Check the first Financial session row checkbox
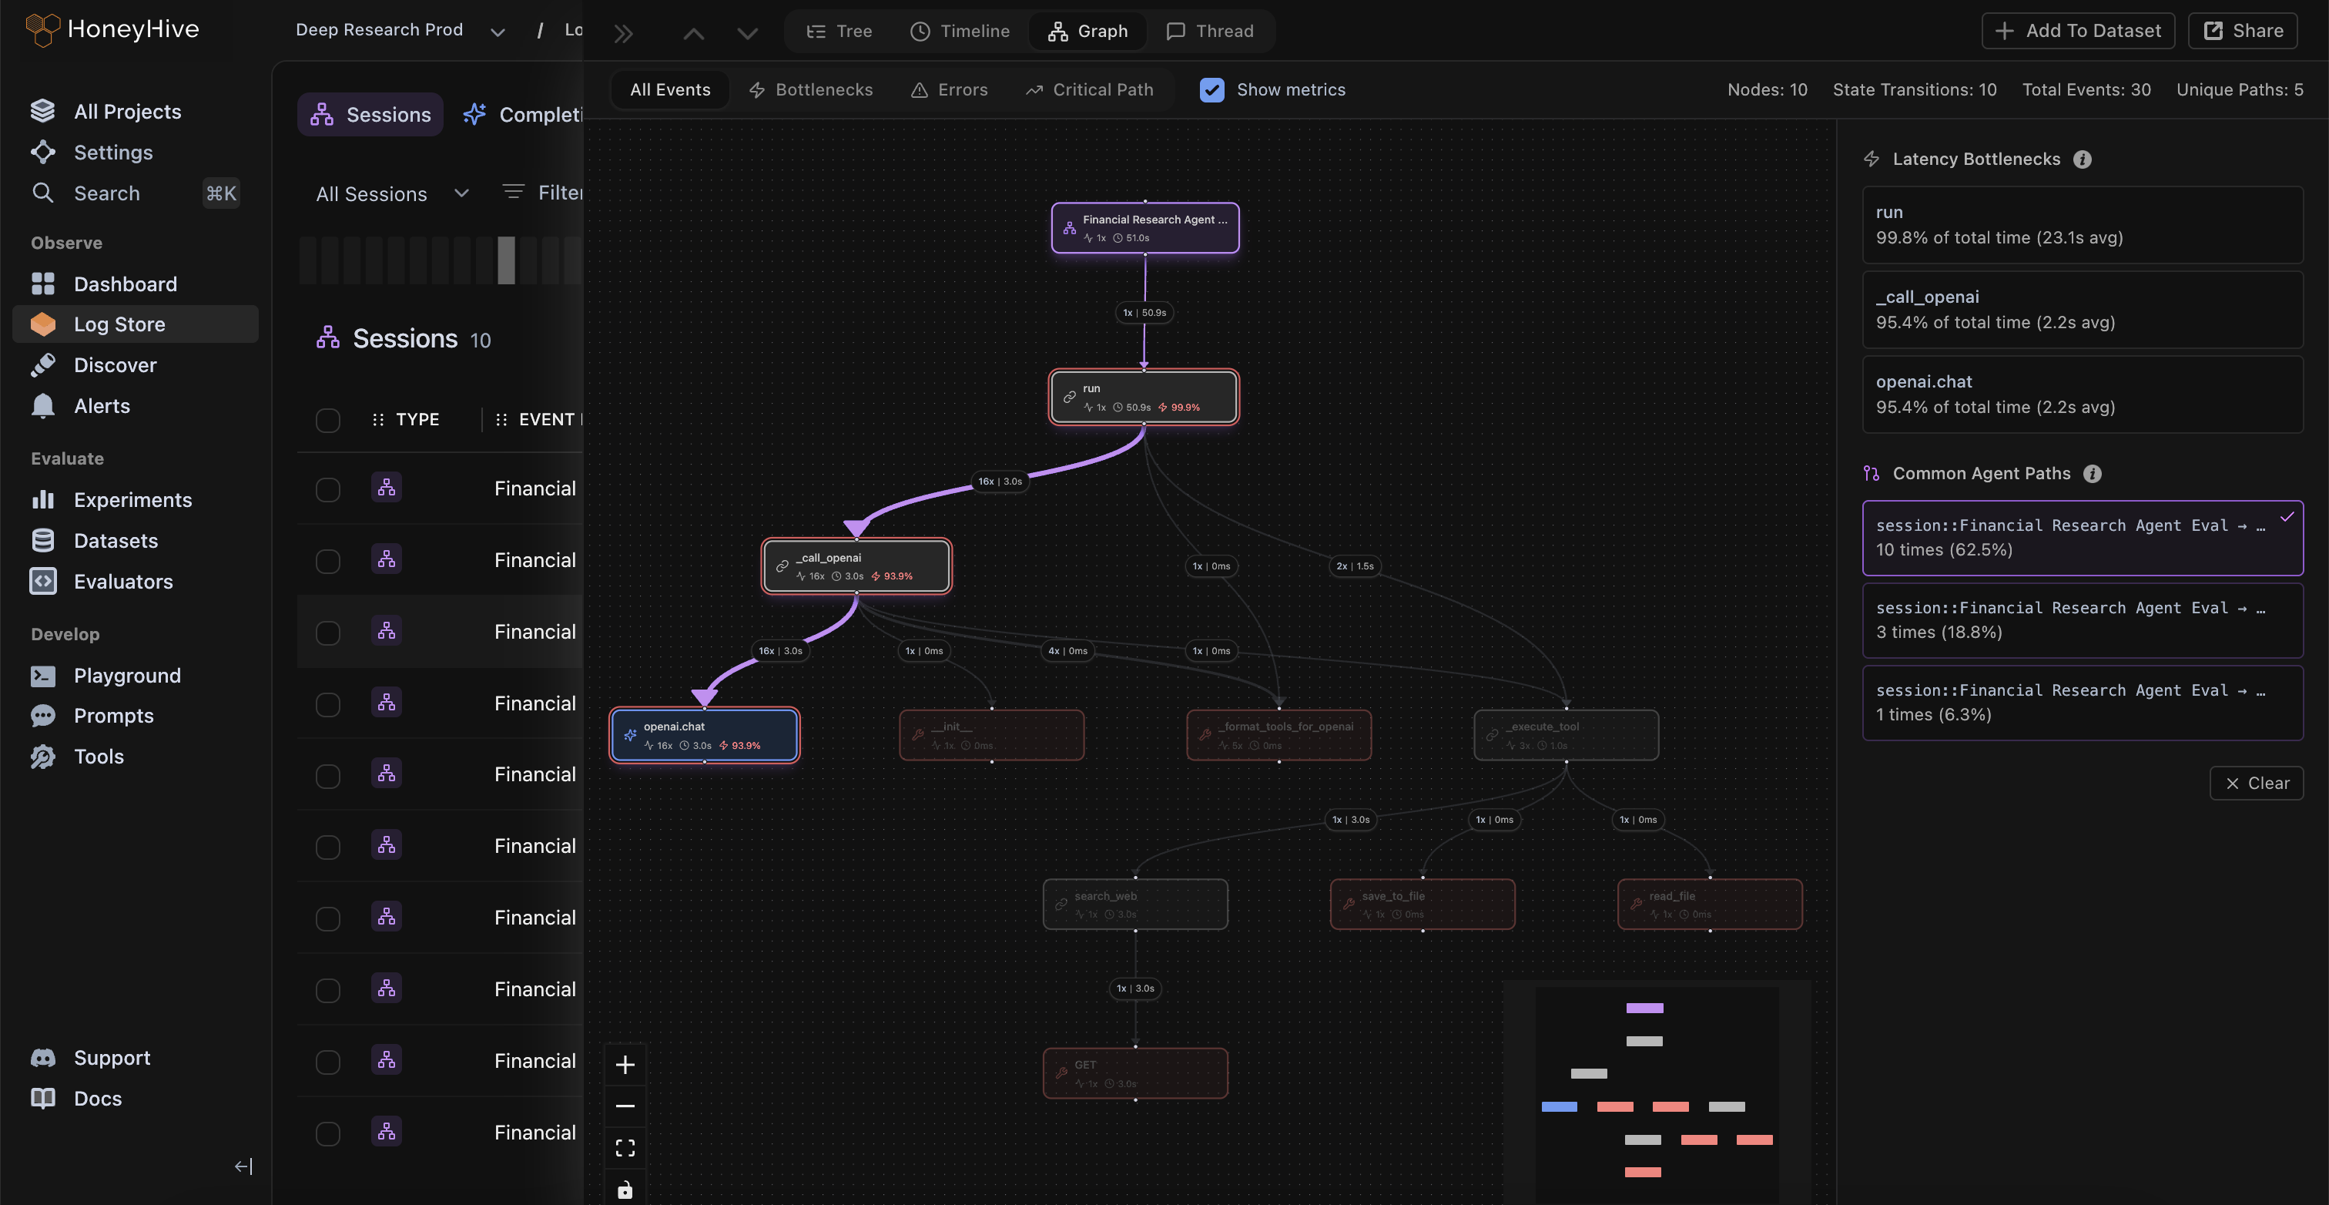Image resolution: width=2329 pixels, height=1205 pixels. (x=327, y=489)
